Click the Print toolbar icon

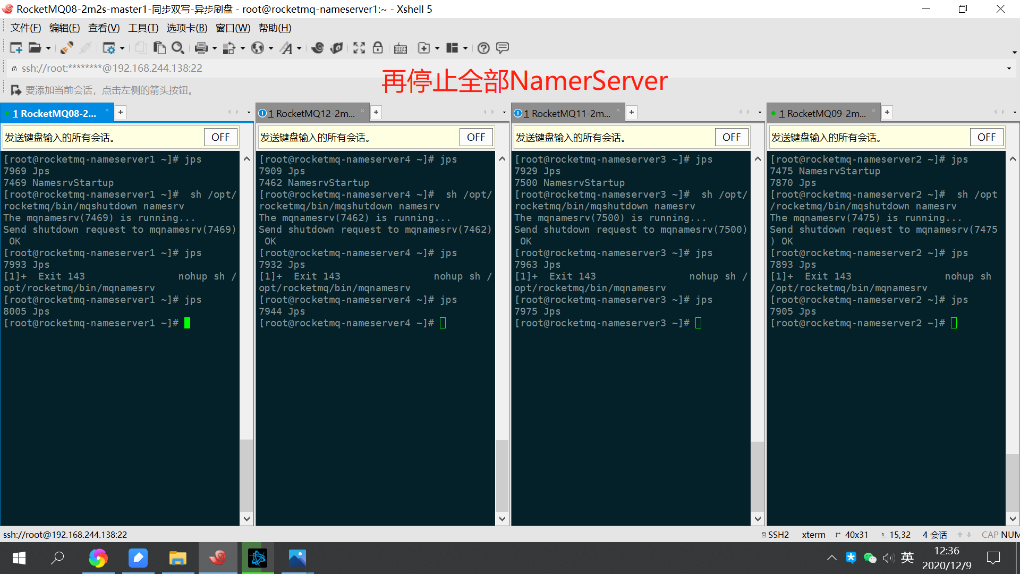click(x=201, y=48)
